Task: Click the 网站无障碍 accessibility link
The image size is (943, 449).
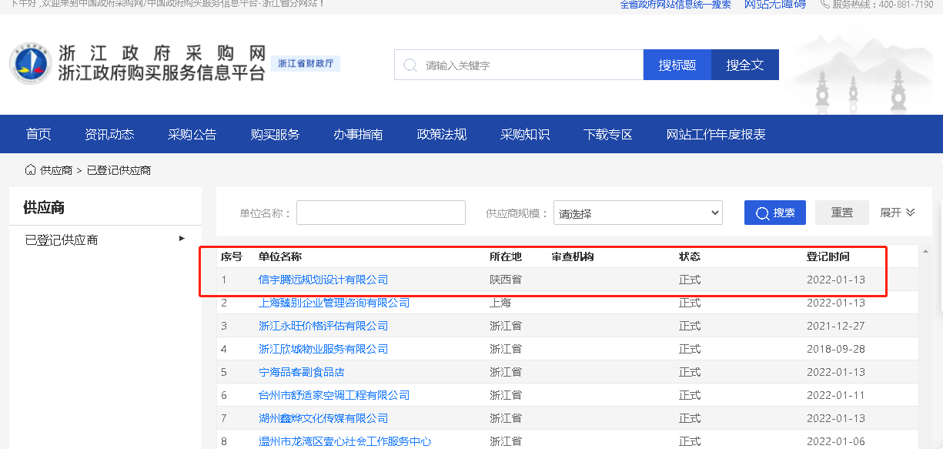Action: tap(775, 5)
